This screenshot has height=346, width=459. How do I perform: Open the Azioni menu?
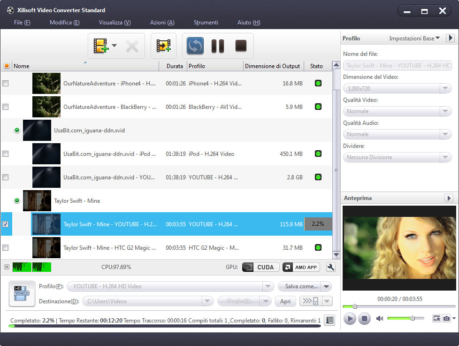[x=162, y=23]
